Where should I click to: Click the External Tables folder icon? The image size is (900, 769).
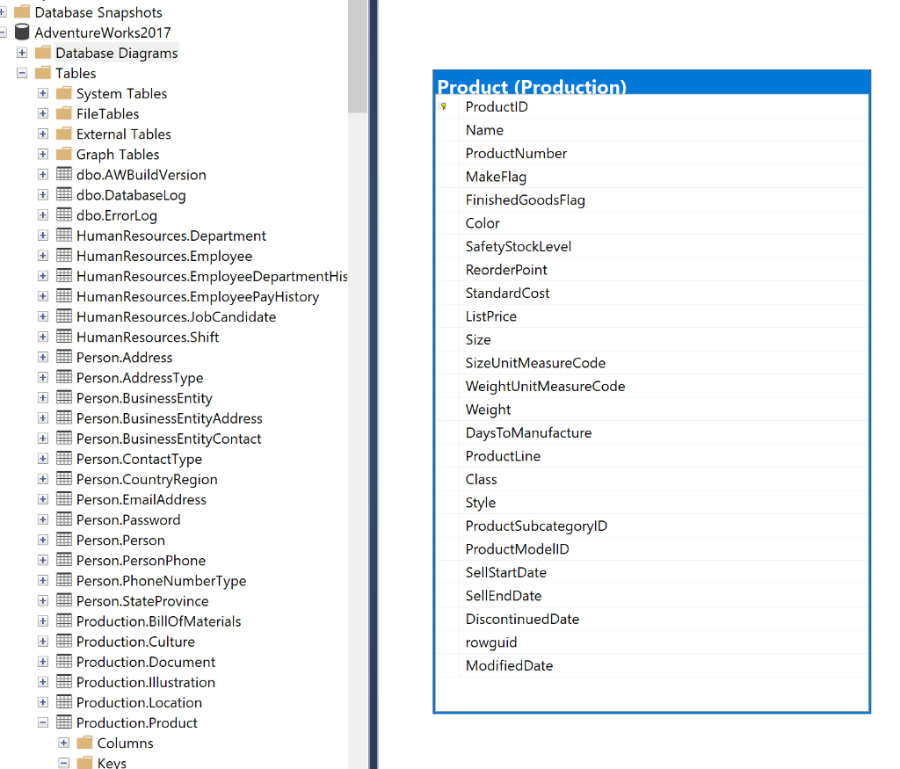point(63,134)
